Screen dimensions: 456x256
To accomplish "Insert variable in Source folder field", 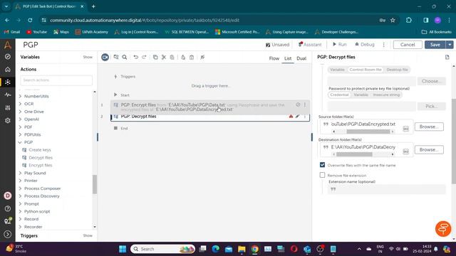I will point(405,129).
